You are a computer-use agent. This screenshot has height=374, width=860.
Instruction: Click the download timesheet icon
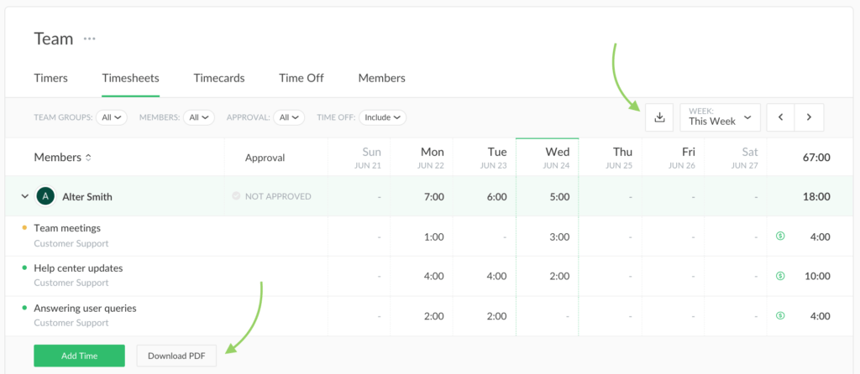[659, 117]
